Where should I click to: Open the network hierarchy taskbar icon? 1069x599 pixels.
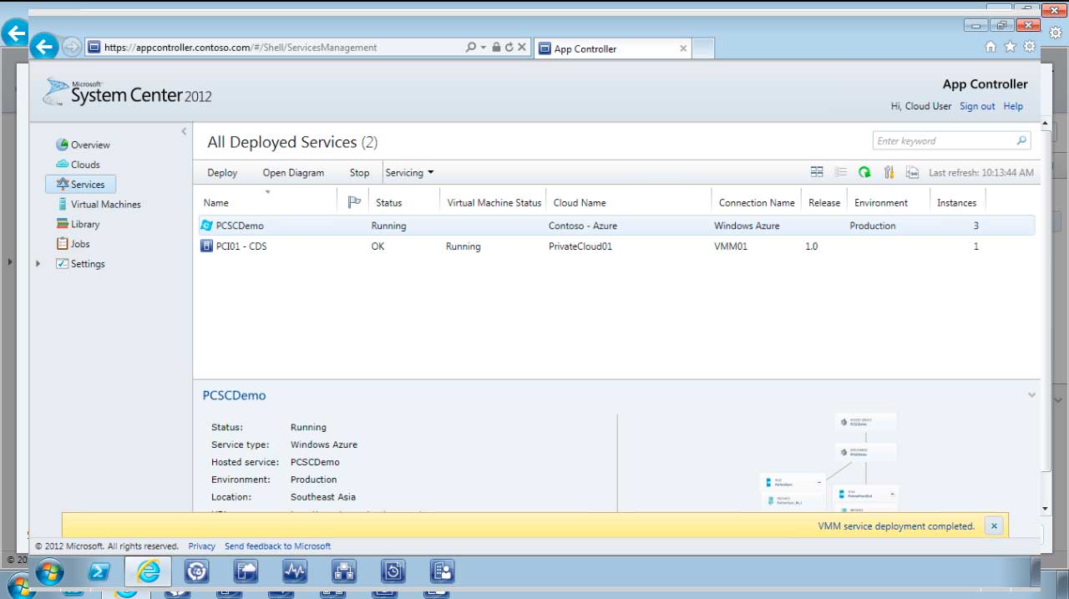coord(344,571)
